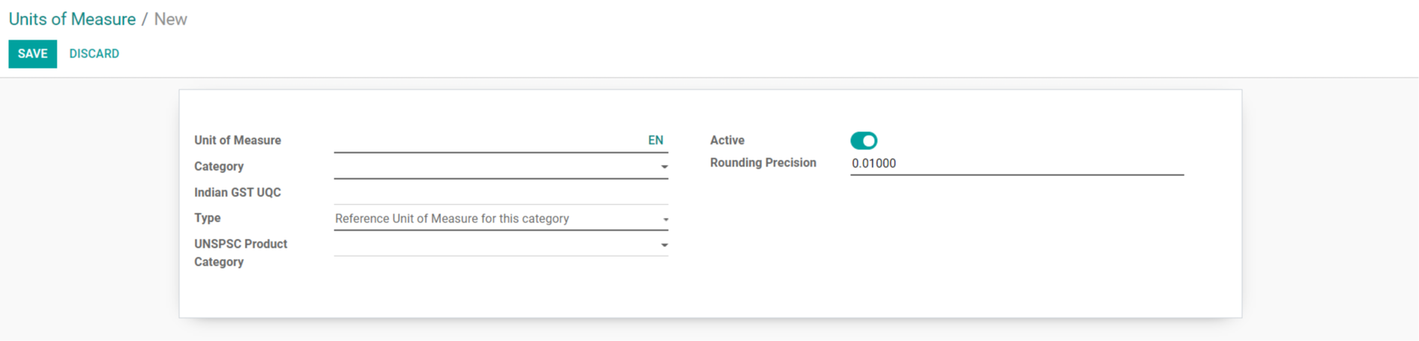Click the New breadcrumb item

170,19
